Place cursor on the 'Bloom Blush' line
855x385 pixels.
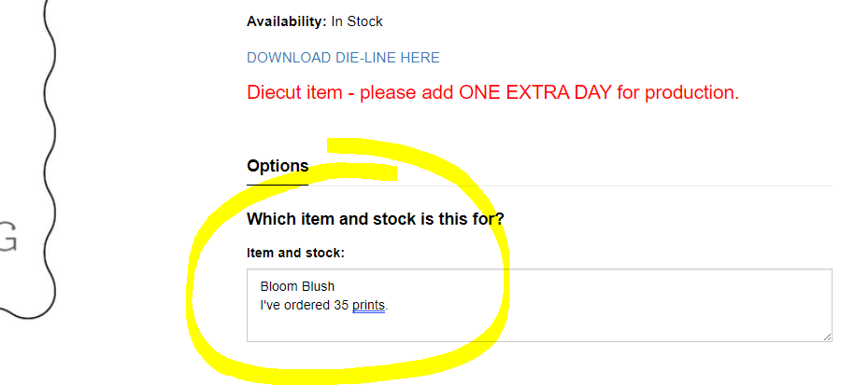[297, 286]
